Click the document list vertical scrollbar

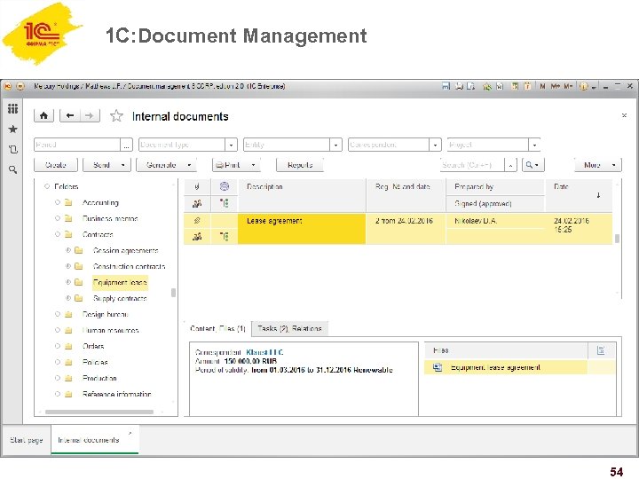point(617,239)
